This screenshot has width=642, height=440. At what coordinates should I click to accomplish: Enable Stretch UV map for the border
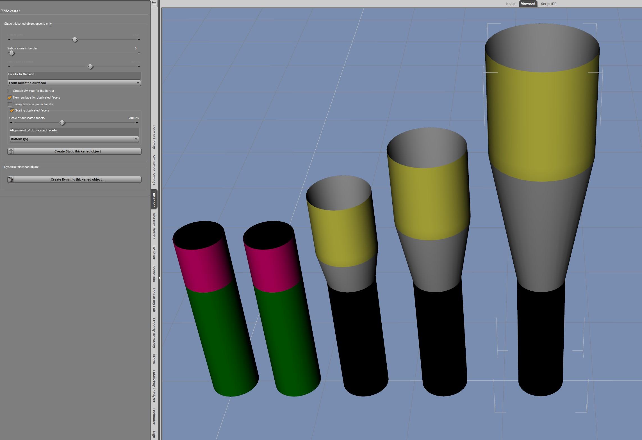click(x=10, y=91)
